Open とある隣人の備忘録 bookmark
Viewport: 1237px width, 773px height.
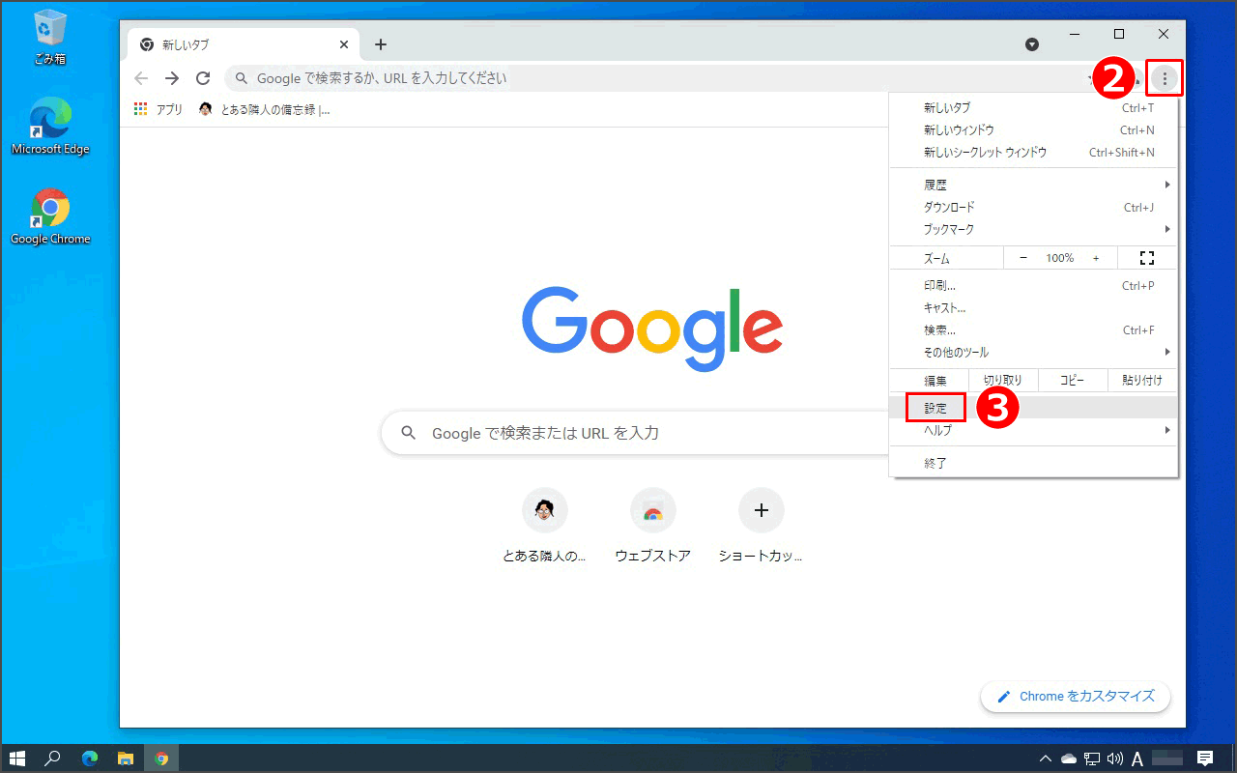pos(264,110)
